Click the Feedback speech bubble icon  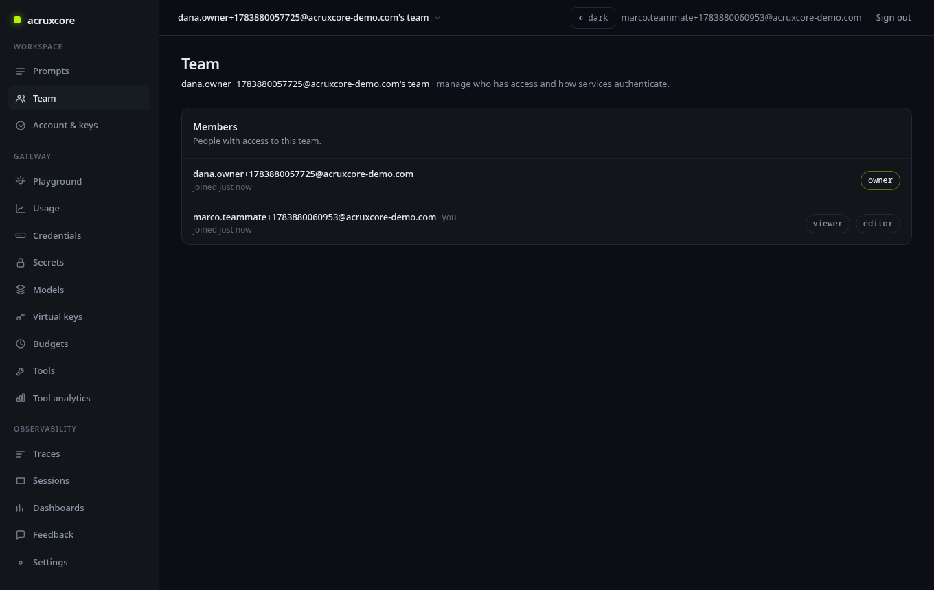click(x=21, y=535)
